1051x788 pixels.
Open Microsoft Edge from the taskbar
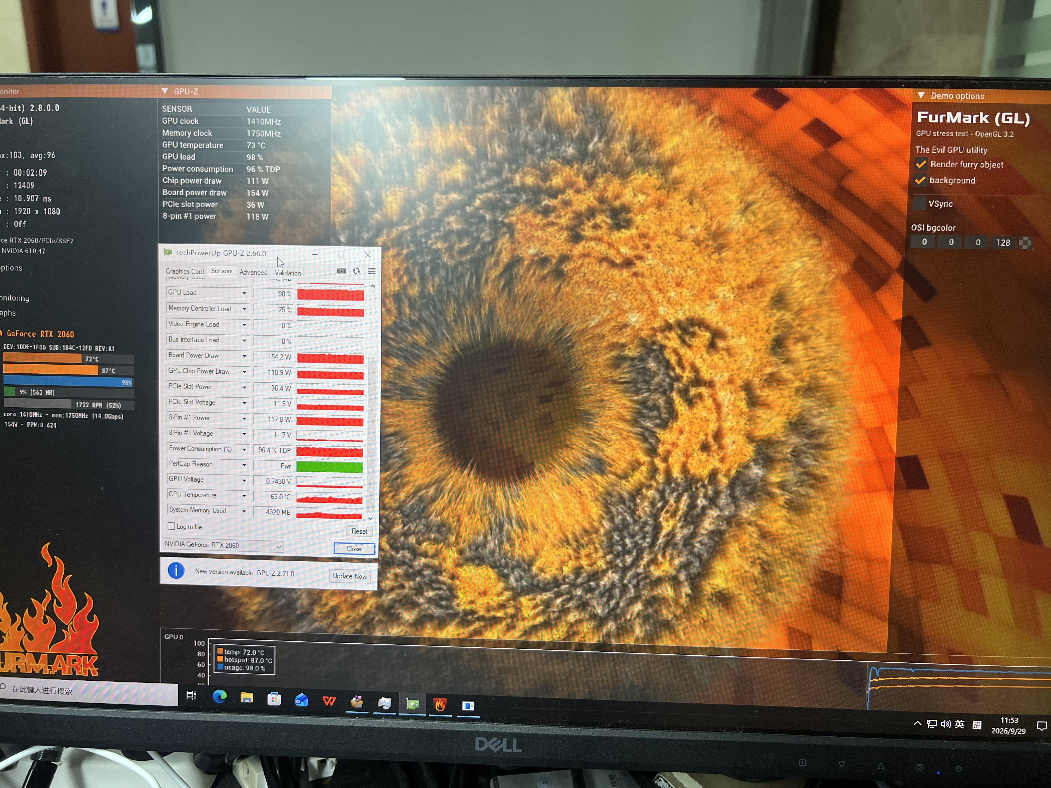[219, 697]
